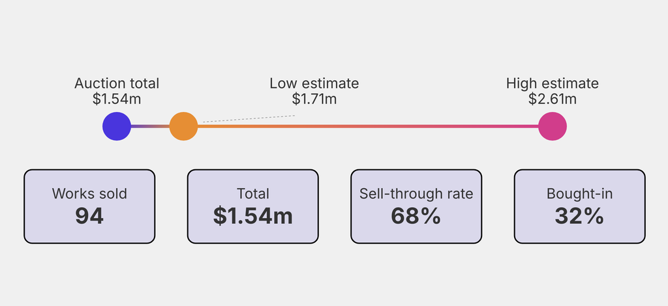The height and width of the screenshot is (306, 668).
Task: Click the 'Sell-through rate' card title
Action: point(416,193)
